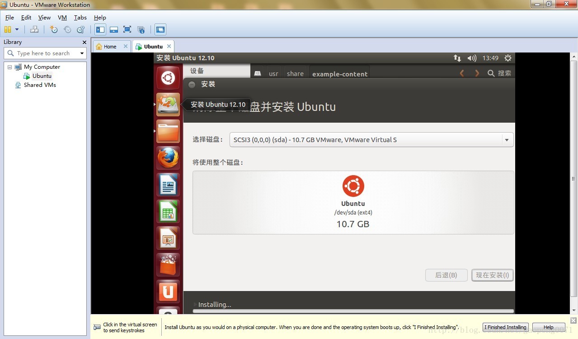Image resolution: width=578 pixels, height=339 pixels.
Task: Go forward in the Files window
Action: tap(477, 73)
